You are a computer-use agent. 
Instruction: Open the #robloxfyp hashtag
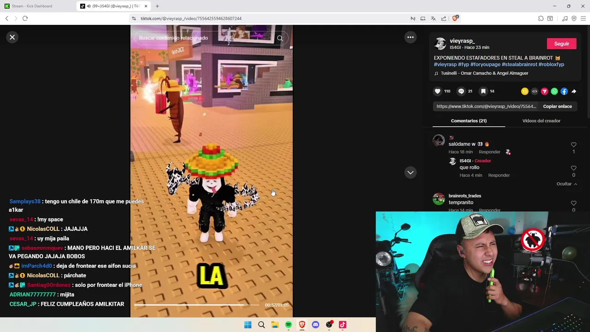pyautogui.click(x=551, y=65)
